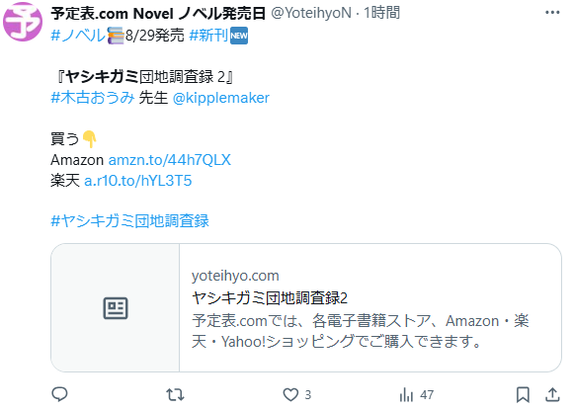This screenshot has height=411, width=572.
Task: Open the ヤシキガミ団地調査録2 card title
Action: pos(270,298)
